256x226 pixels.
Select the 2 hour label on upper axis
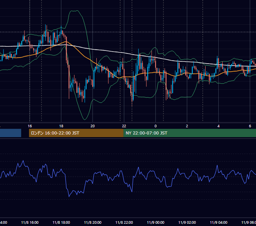pos(187,126)
